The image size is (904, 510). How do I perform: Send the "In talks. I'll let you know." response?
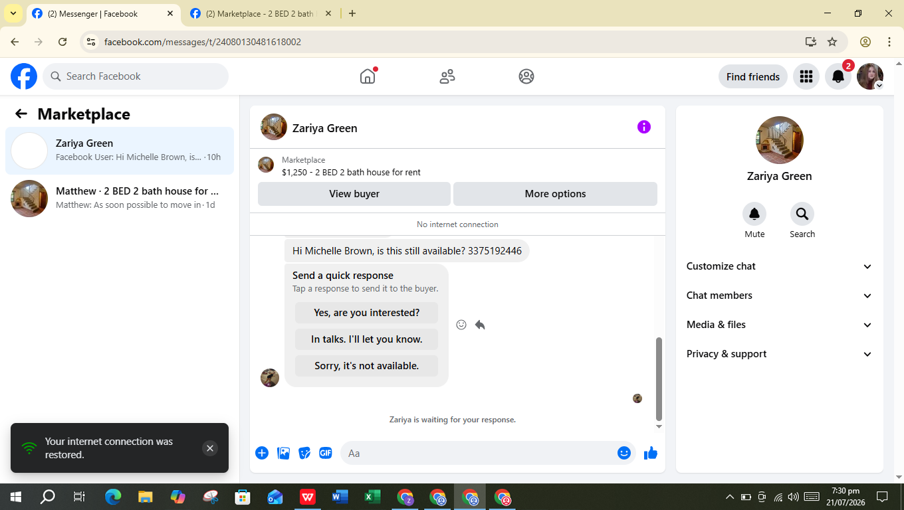click(x=366, y=339)
